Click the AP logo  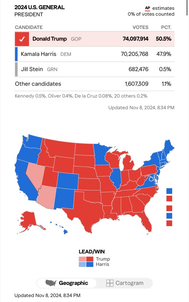(x=148, y=8)
